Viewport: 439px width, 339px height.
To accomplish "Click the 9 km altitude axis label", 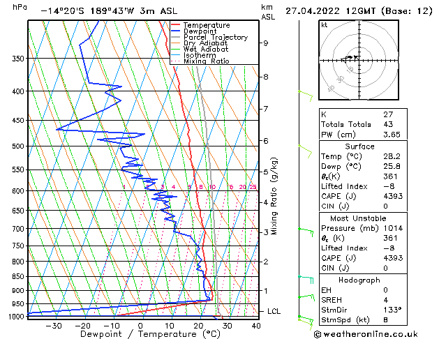I will (x=266, y=43).
